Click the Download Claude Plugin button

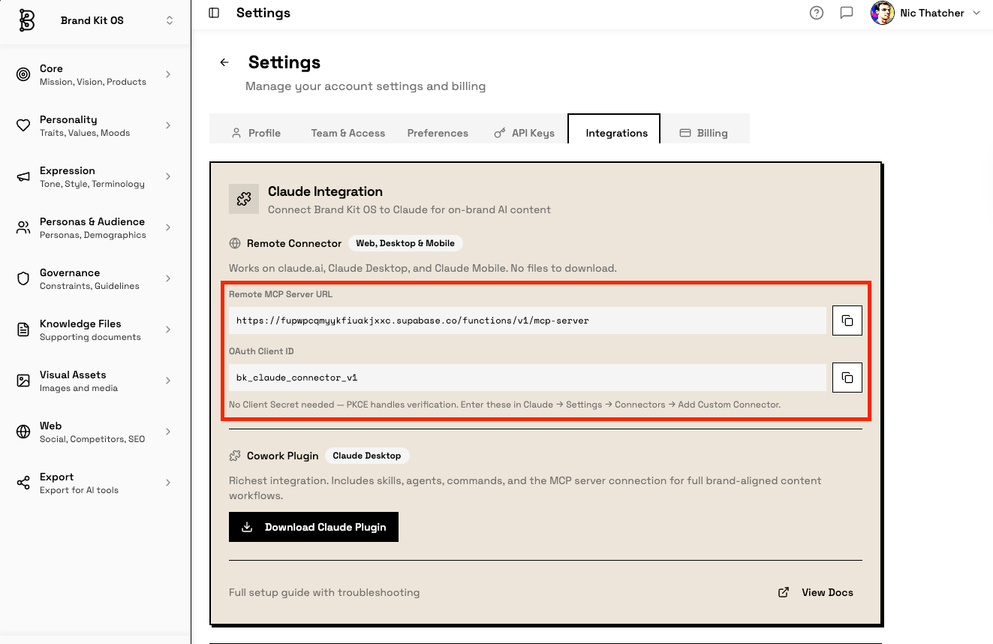[314, 527]
